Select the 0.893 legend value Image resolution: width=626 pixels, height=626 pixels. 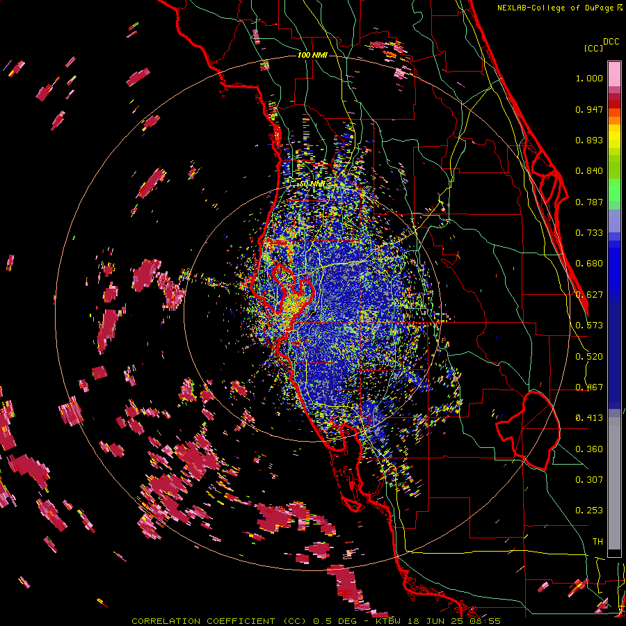(x=589, y=140)
